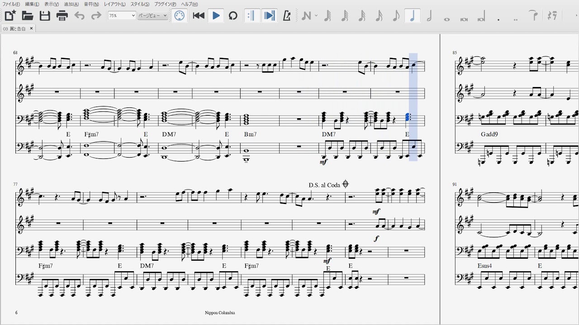Toggle pan score during playback
Viewport: 579px width, 325px height.
(269, 16)
